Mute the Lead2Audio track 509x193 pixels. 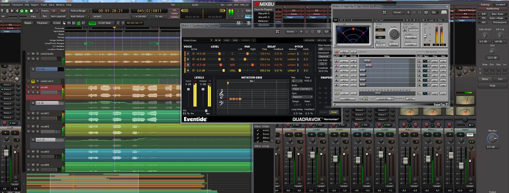coord(33,53)
